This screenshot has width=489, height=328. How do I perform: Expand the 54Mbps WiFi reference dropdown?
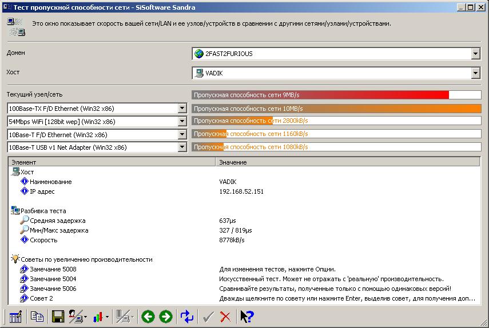click(182, 122)
